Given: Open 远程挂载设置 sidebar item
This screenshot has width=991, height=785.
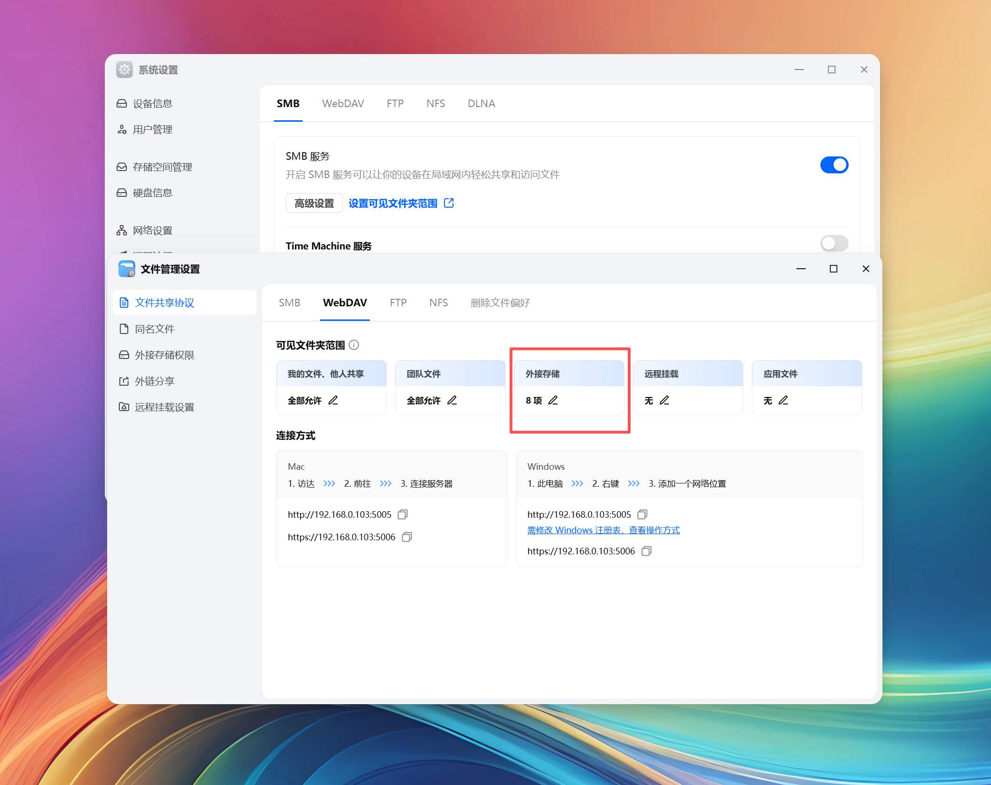Looking at the screenshot, I should pos(164,407).
